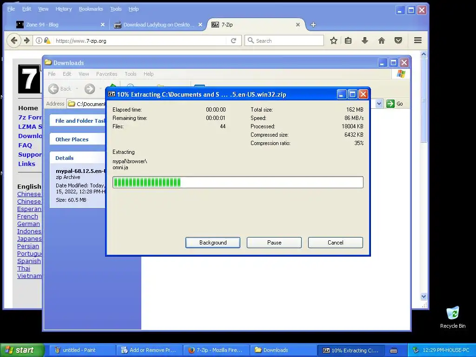Show bookmarks list icon in Firefox
476x357 pixels.
[x=348, y=40]
